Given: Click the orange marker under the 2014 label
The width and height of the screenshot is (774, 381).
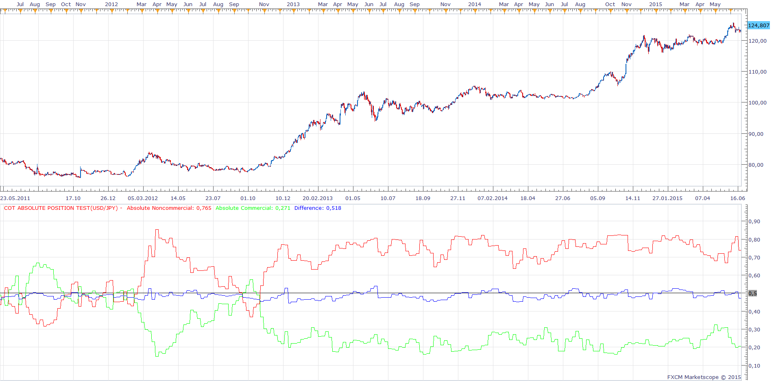Looking at the screenshot, I should click(x=475, y=12).
